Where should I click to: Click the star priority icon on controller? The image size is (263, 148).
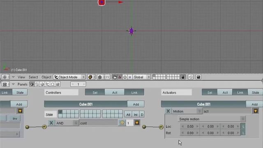pos(122,123)
